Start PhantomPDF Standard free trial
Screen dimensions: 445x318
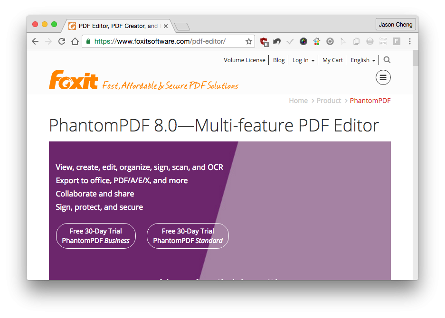[188, 236]
